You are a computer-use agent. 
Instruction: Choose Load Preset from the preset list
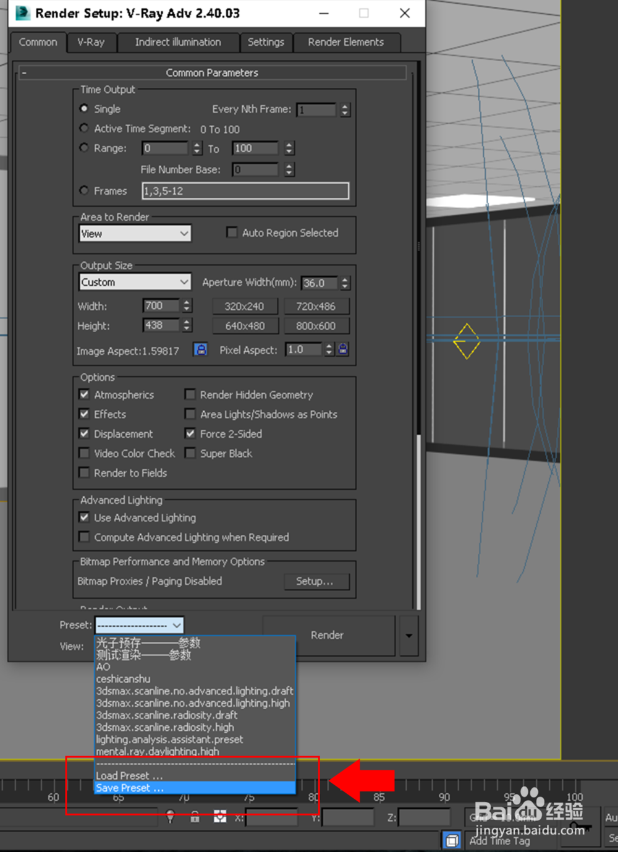195,776
